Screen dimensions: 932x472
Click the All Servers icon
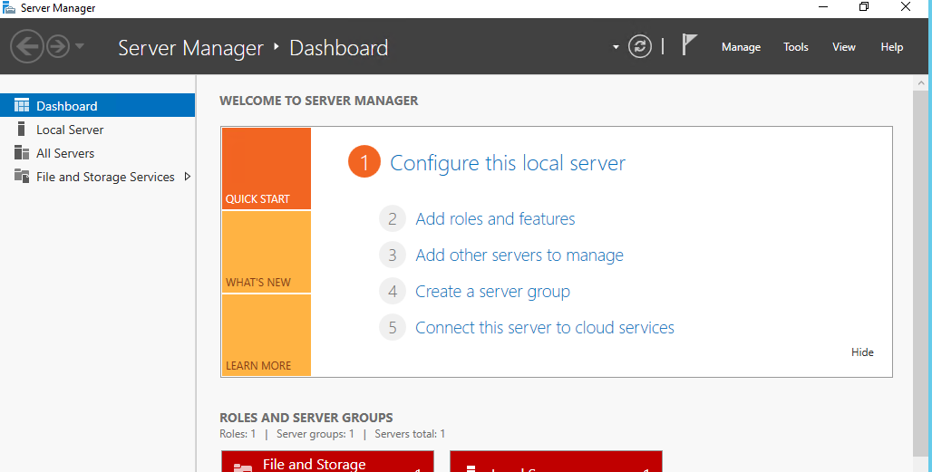(x=22, y=152)
